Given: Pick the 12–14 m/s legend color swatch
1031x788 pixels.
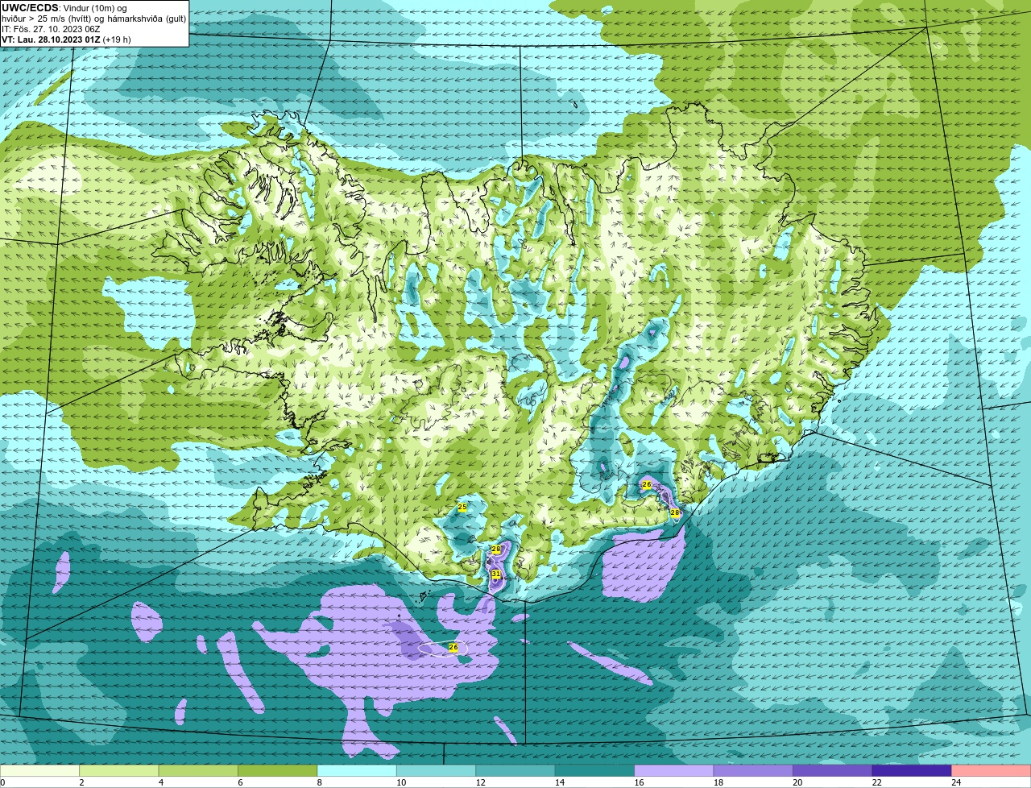Looking at the screenshot, I should [x=515, y=770].
